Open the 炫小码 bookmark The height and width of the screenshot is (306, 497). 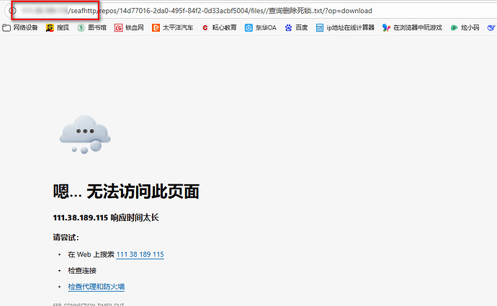tap(465, 28)
